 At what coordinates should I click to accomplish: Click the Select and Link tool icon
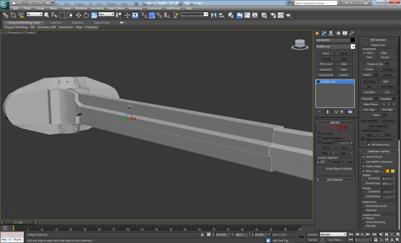6,15
